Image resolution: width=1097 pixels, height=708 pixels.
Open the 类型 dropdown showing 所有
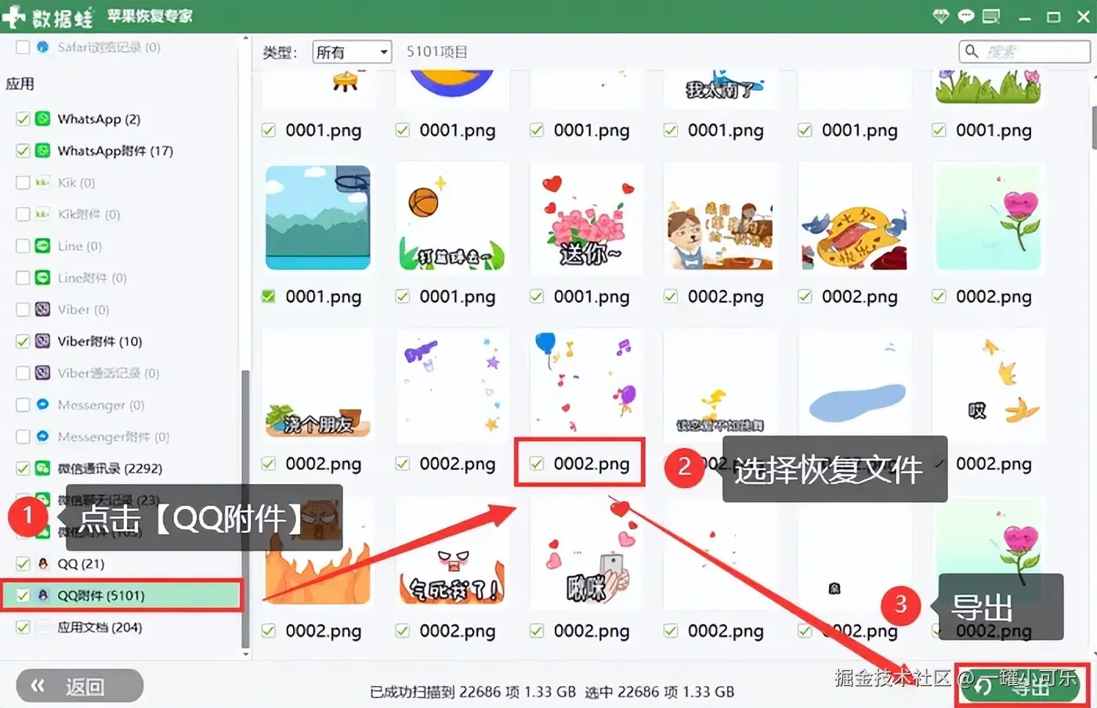[x=352, y=52]
